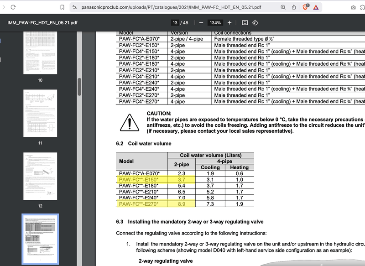365x266 pixels.
Task: Click the '4-pipe' header in volume table
Action: (224, 161)
